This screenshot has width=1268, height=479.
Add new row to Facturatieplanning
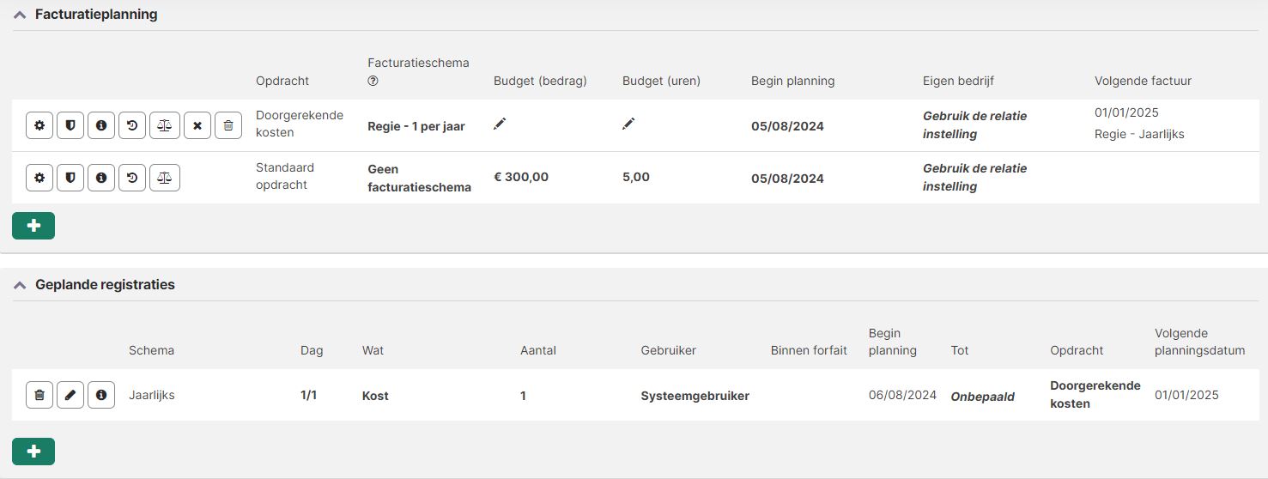point(33,225)
